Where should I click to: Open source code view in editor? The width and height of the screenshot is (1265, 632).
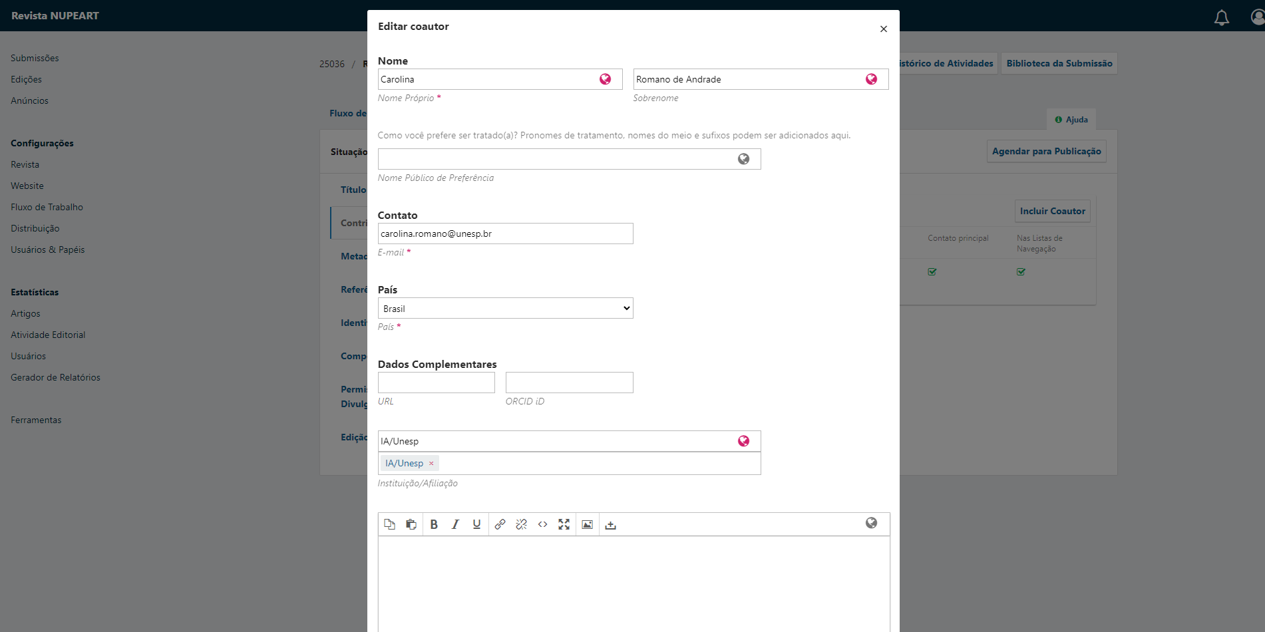click(542, 524)
